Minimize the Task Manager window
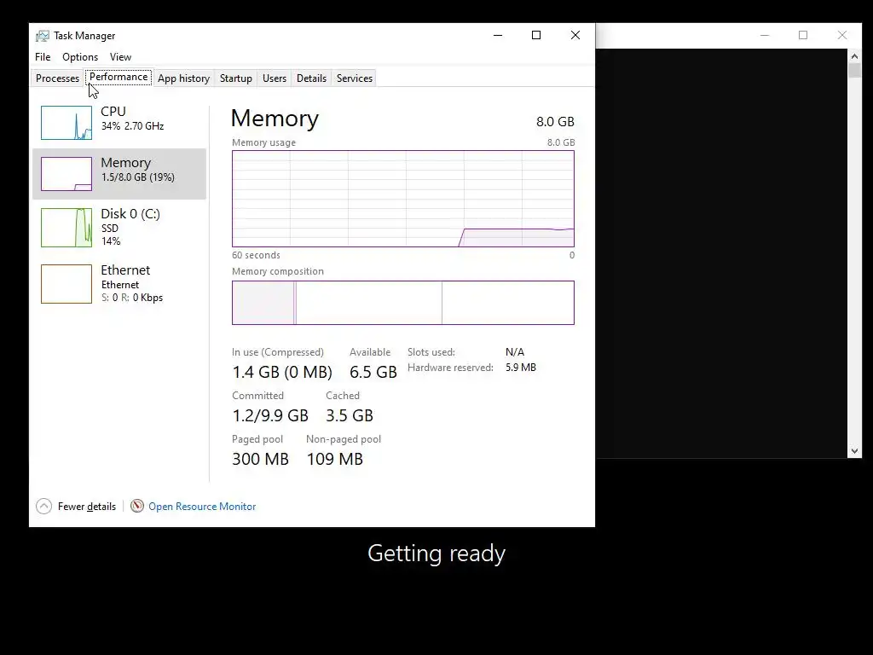The width and height of the screenshot is (873, 655). tap(498, 35)
